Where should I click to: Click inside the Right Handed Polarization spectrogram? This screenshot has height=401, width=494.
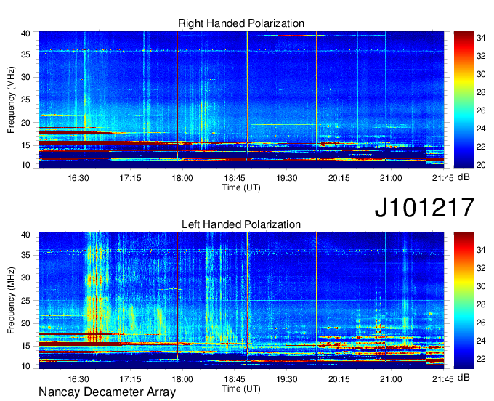pyautogui.click(x=241, y=100)
